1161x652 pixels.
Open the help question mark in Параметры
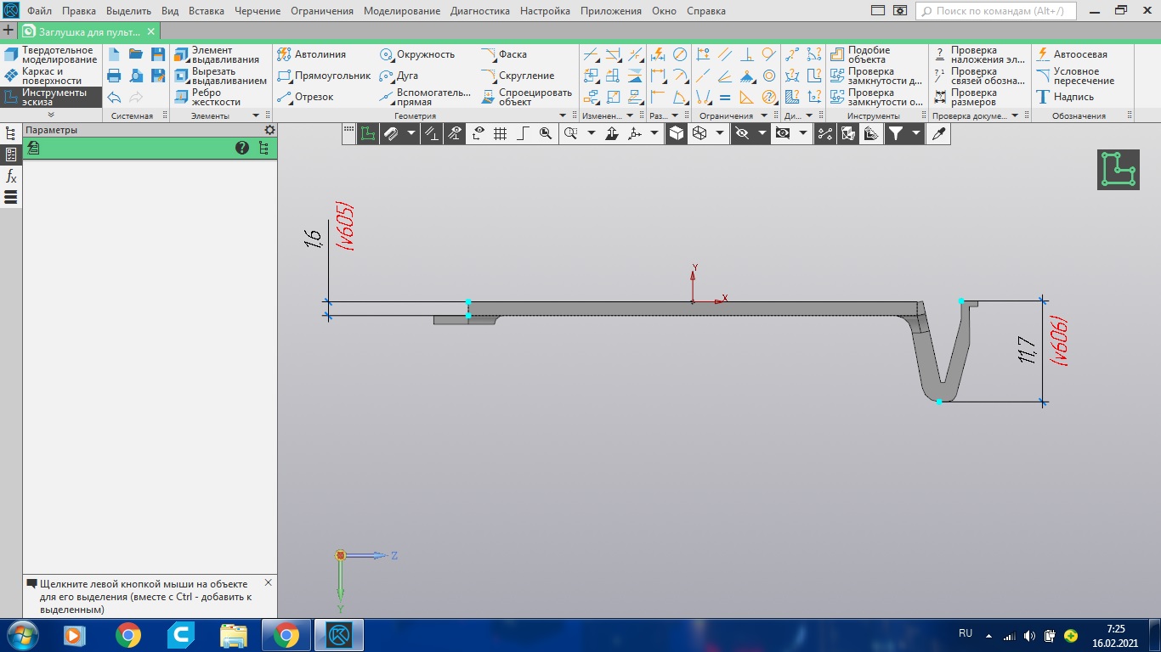[x=242, y=148]
